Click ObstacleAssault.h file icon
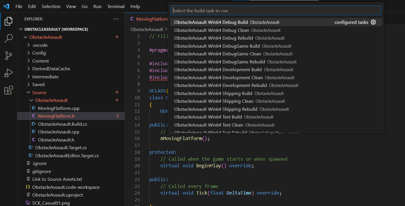The image size is (405, 206). 34,140
